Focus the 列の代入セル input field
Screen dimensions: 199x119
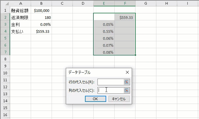111,90
